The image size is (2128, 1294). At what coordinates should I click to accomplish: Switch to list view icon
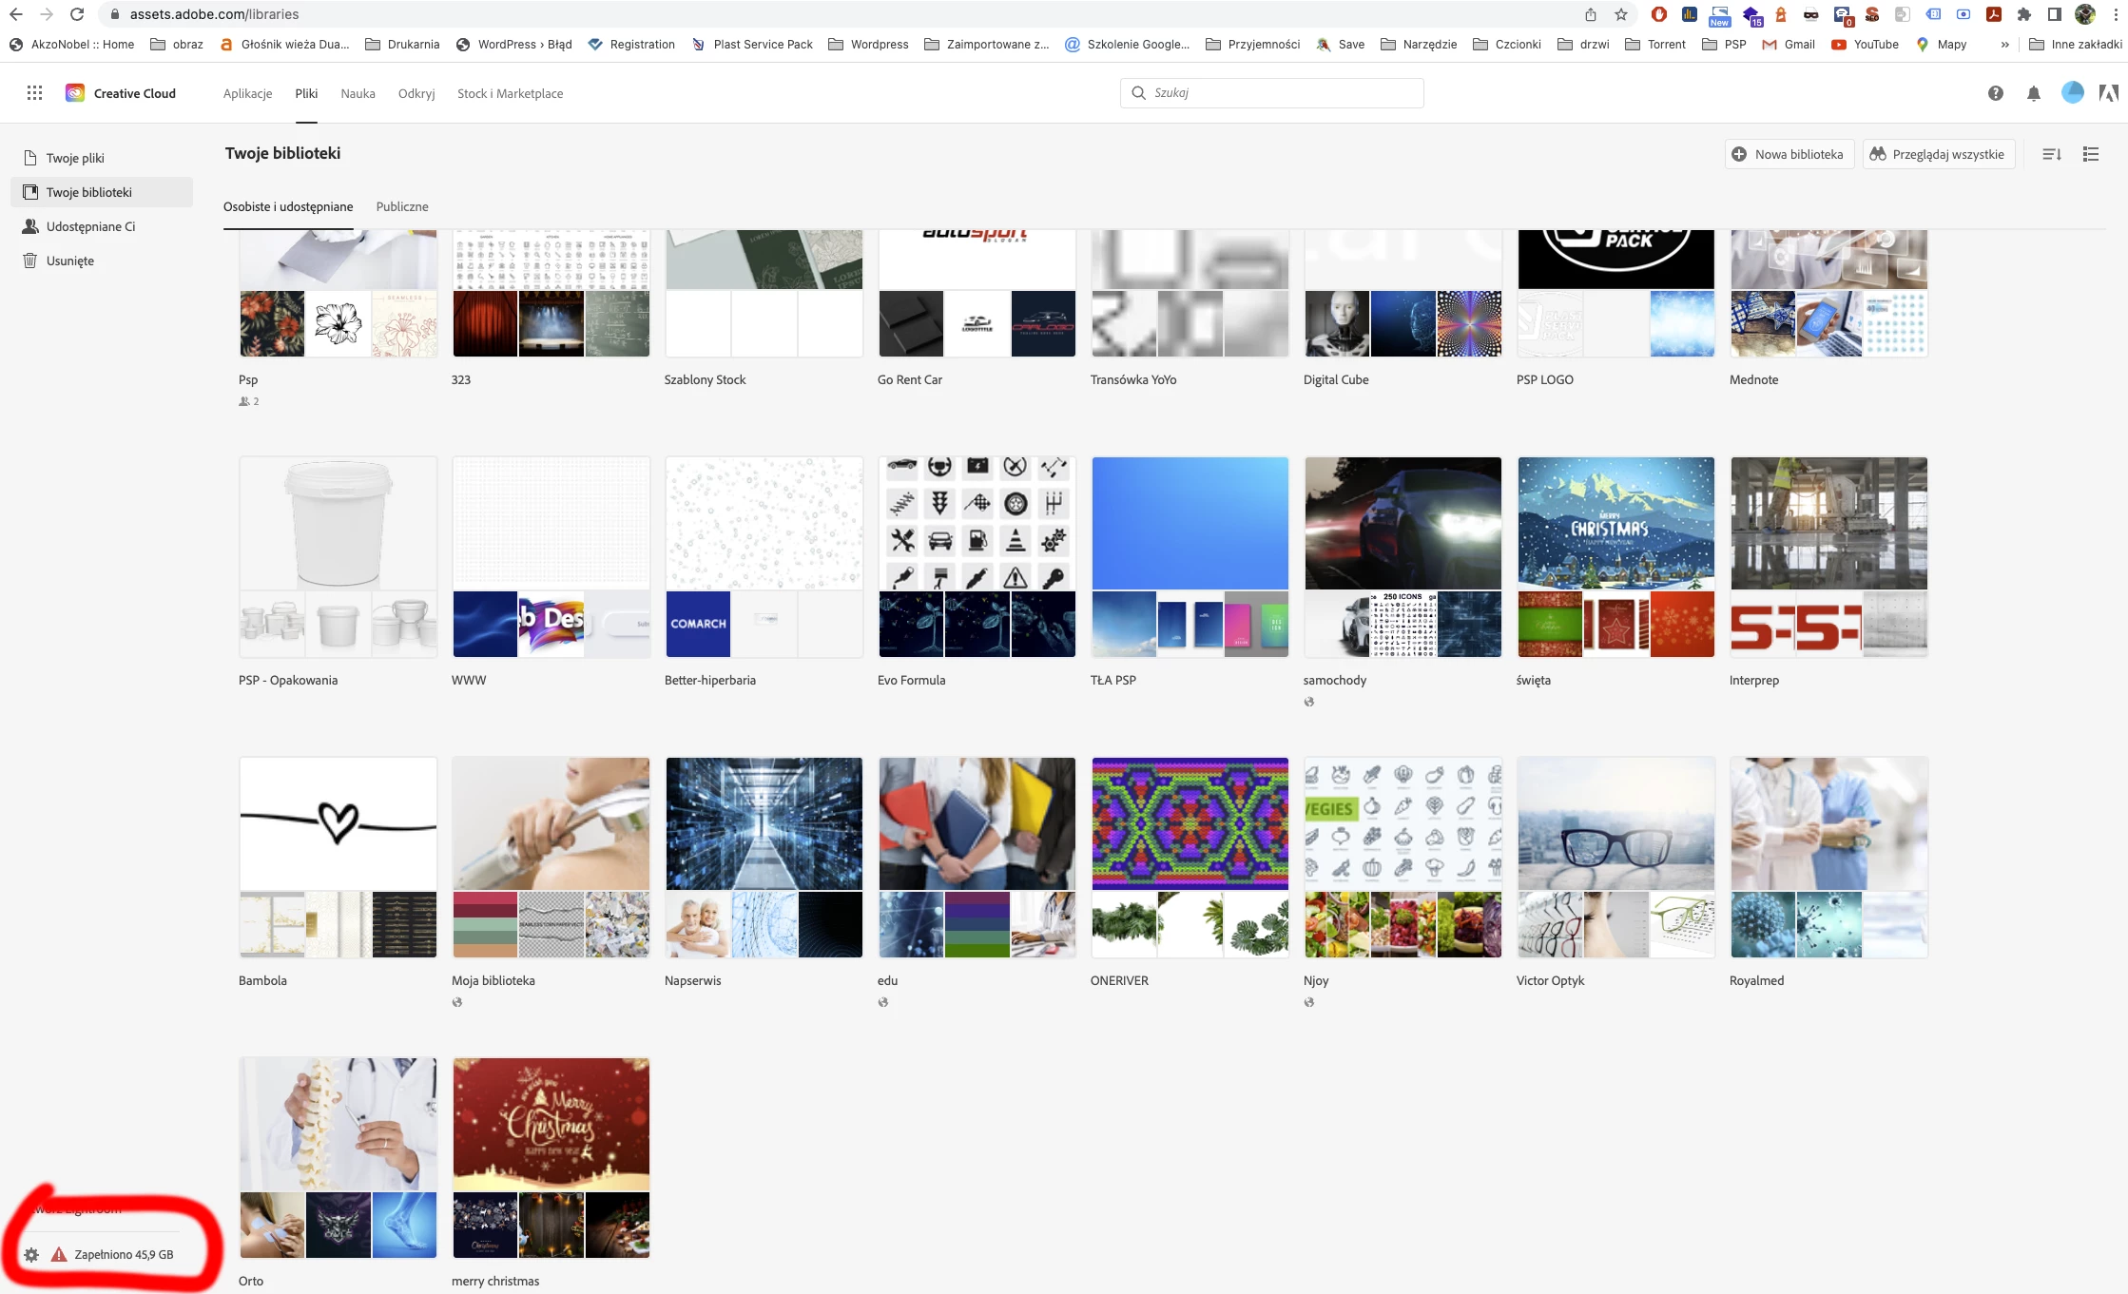tap(2091, 154)
